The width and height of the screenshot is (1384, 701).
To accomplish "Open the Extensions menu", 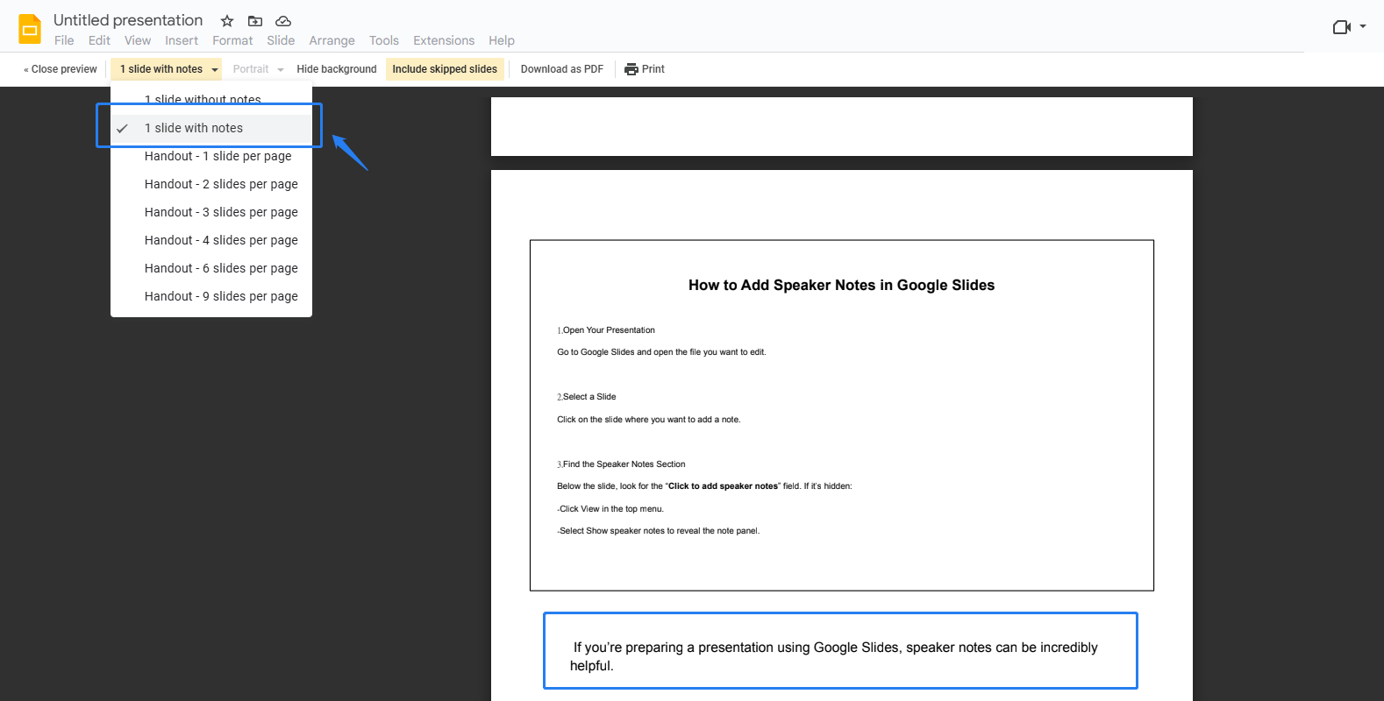I will (x=444, y=40).
